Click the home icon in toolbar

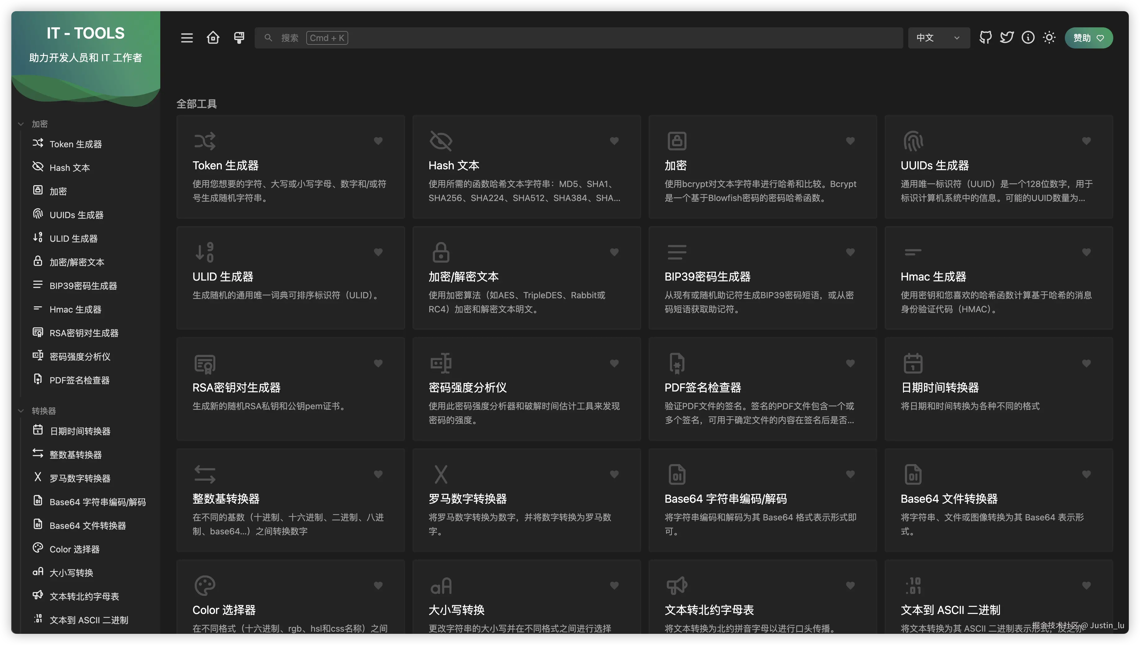coord(213,38)
